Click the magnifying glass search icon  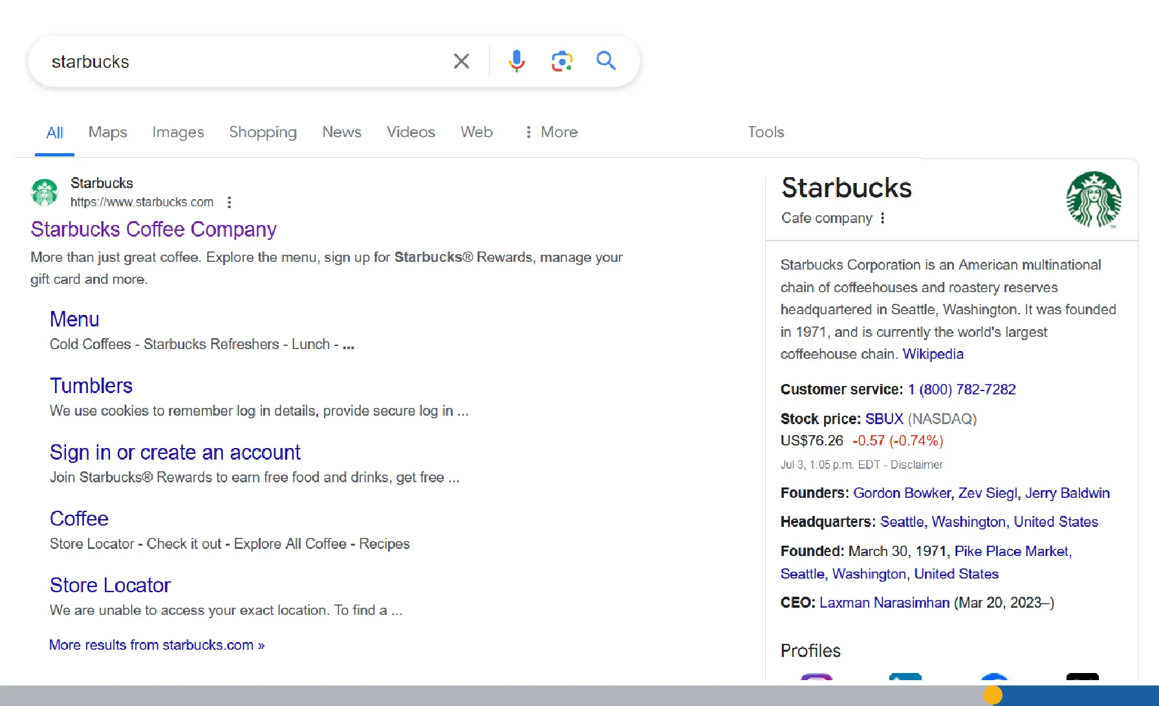click(x=606, y=61)
